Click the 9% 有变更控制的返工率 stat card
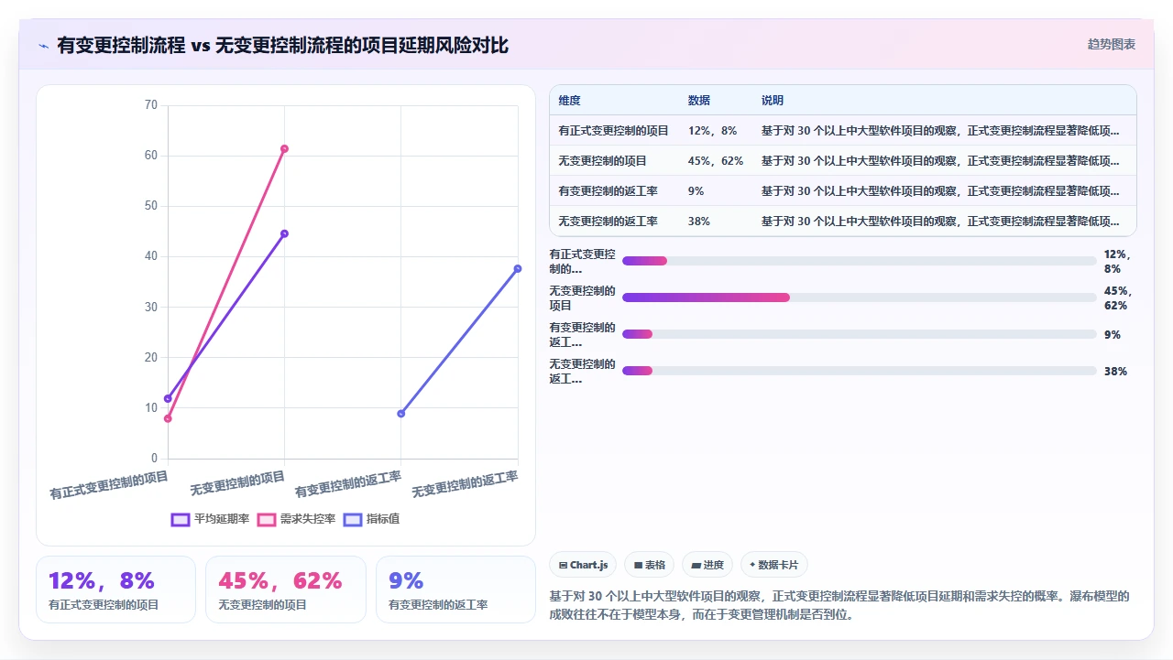This screenshot has width=1173, height=660. pyautogui.click(x=455, y=590)
